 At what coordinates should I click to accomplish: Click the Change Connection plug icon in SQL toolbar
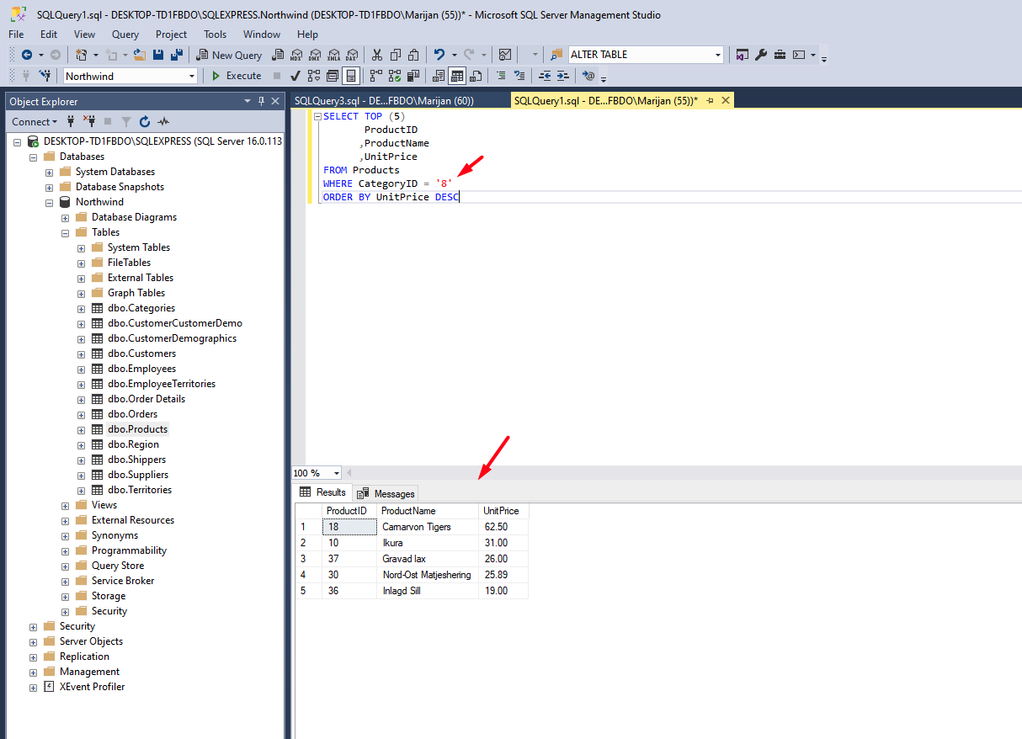pos(45,76)
